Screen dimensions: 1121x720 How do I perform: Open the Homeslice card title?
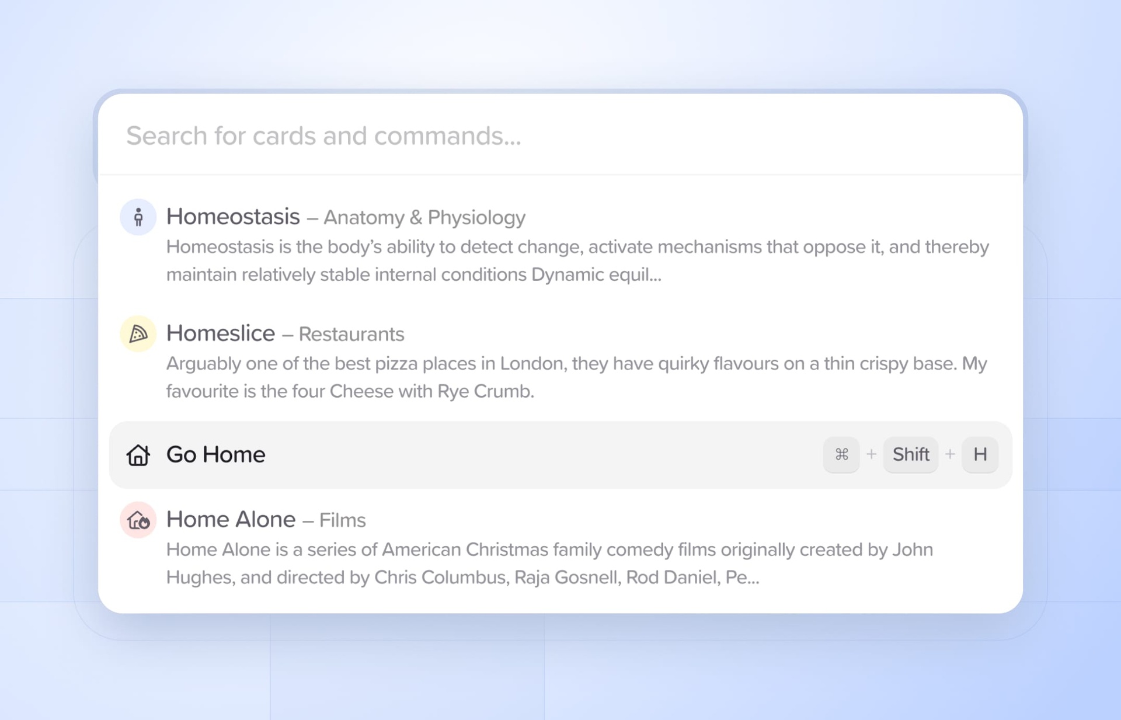click(x=221, y=333)
